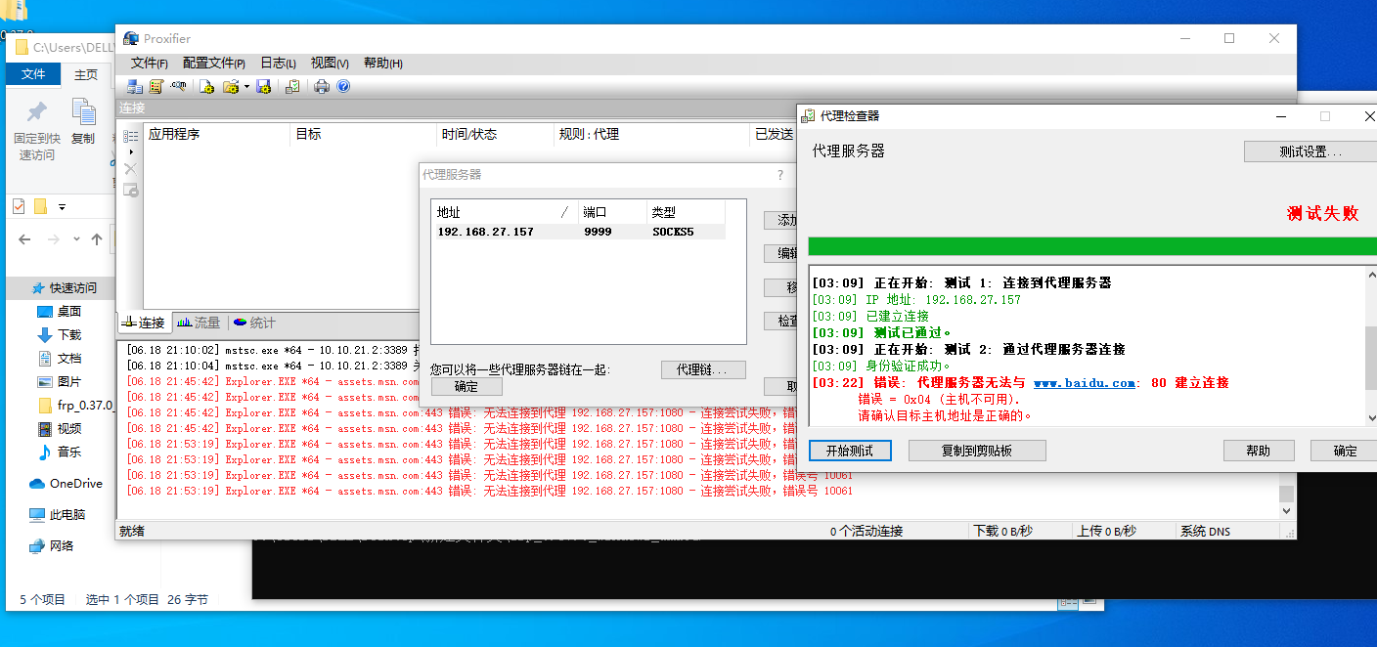
Task: Open the 文件(F) menu in Proxifier
Action: (150, 63)
